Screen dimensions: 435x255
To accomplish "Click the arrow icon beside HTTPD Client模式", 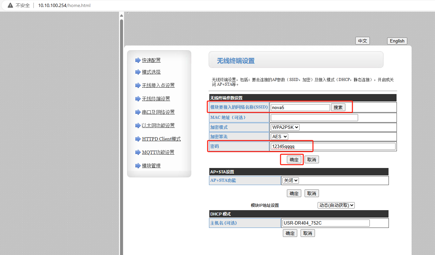I will point(138,139).
